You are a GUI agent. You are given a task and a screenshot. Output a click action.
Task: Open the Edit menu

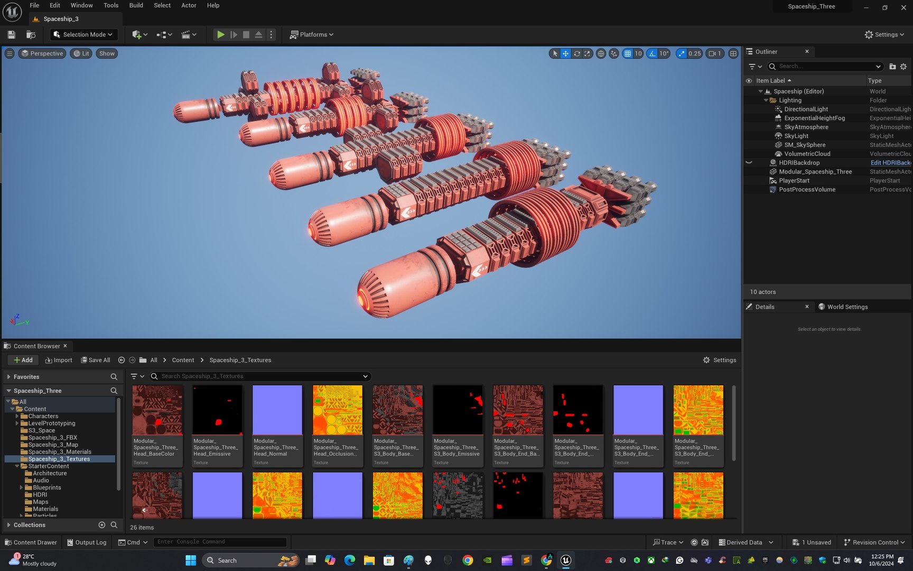(55, 5)
